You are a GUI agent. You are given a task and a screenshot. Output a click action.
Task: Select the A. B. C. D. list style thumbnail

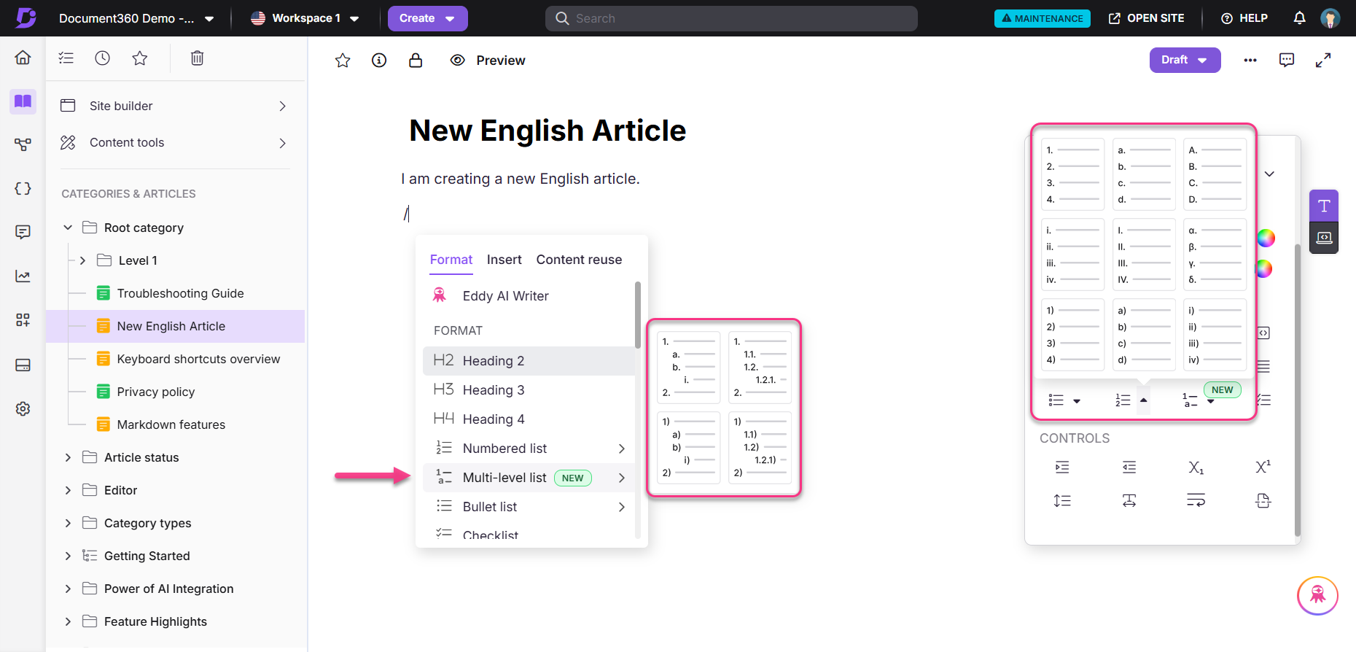click(x=1215, y=174)
